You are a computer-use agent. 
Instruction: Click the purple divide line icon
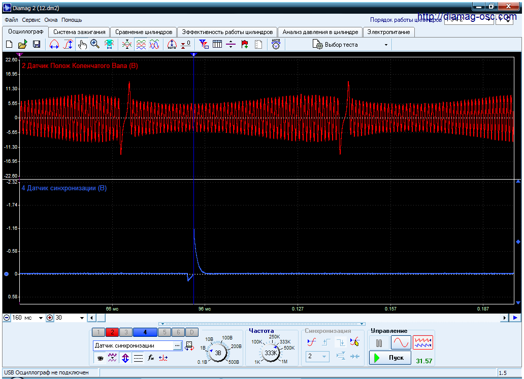tap(231, 45)
